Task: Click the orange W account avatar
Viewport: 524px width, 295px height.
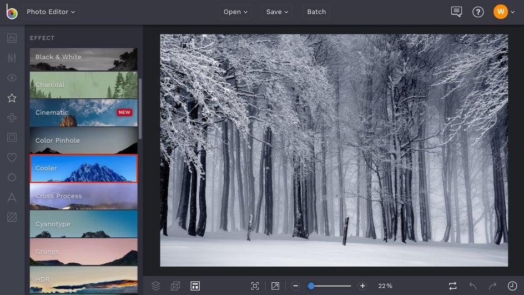Action: 501,12
